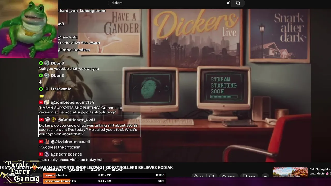
Task: Click the 'chud really chose violence today' message
Action: (x=71, y=160)
